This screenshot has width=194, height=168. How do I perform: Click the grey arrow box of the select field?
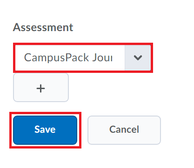(x=138, y=58)
